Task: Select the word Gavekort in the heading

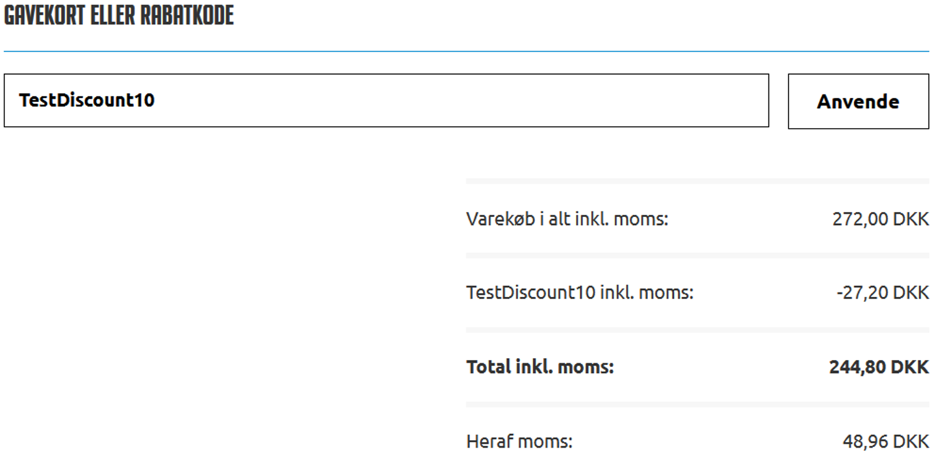Action: coord(44,16)
